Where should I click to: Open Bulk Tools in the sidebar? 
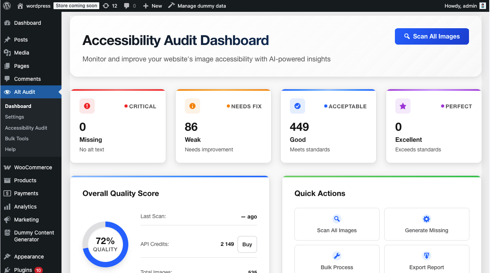(x=17, y=138)
